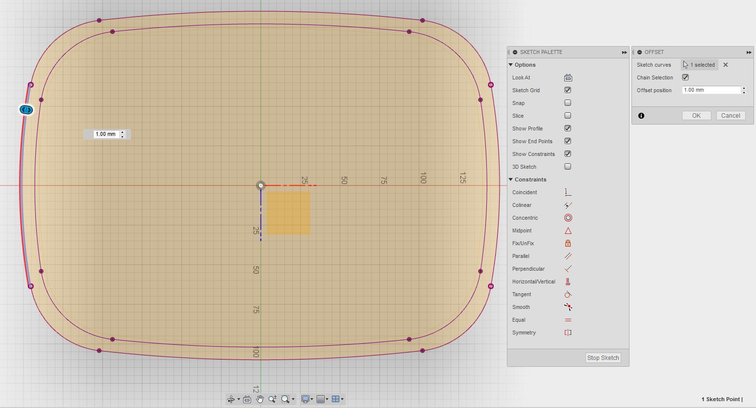The height and width of the screenshot is (408, 756).
Task: Increase Offset position using the up stepper
Action: [x=744, y=88]
